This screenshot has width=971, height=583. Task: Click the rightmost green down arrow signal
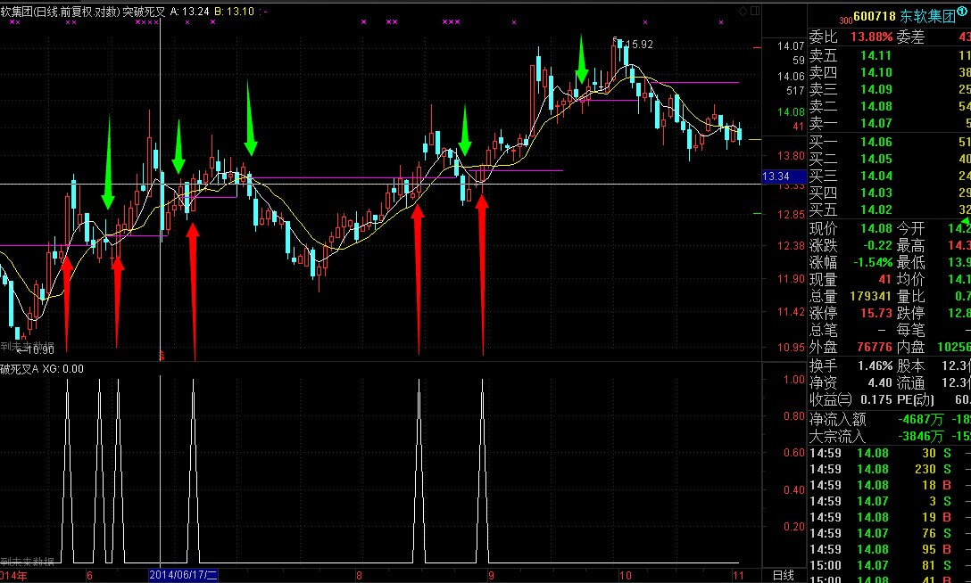[581, 62]
